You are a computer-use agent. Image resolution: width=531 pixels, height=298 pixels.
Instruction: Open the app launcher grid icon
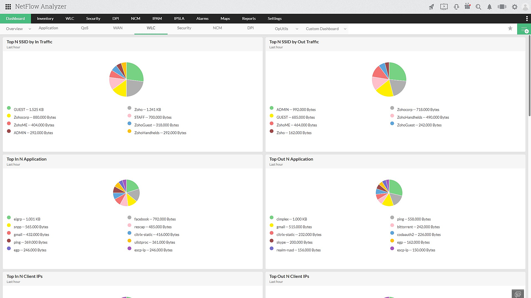pyautogui.click(x=8, y=7)
